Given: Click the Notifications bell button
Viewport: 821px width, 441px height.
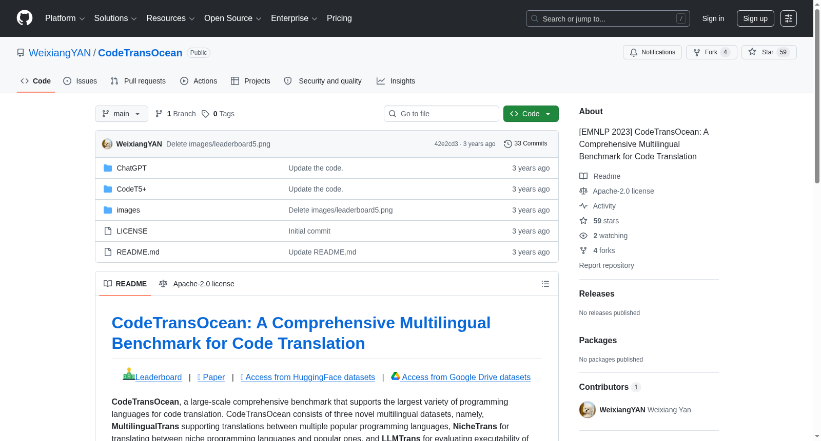Looking at the screenshot, I should point(652,52).
